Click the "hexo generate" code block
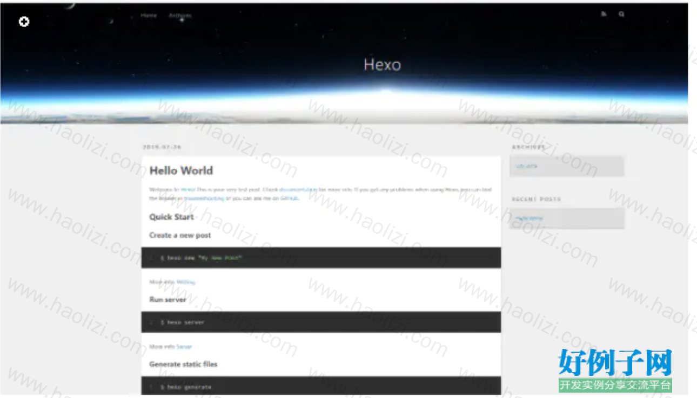The height and width of the screenshot is (398, 697). click(321, 386)
